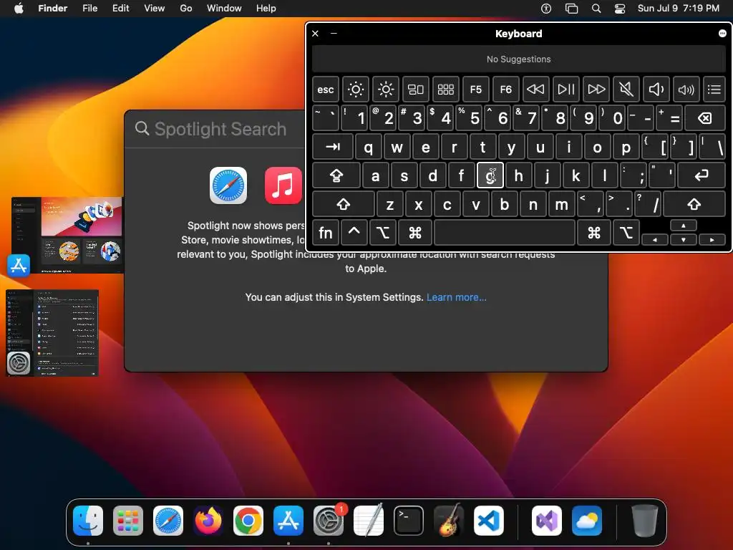Tap the up arrow key
This screenshot has height=550, width=733.
tap(684, 226)
